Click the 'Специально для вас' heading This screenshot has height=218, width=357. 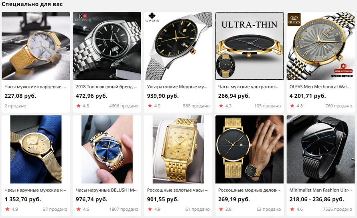tap(32, 4)
